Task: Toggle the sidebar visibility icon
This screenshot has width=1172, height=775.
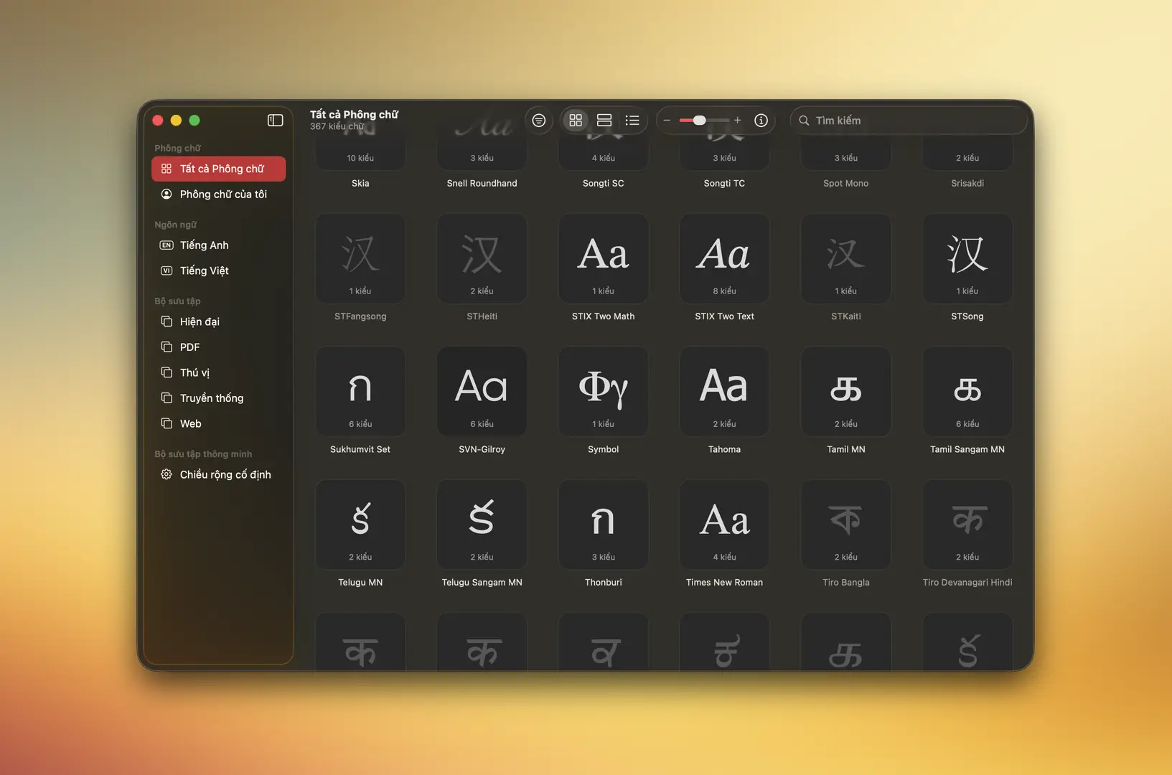Action: click(x=276, y=121)
